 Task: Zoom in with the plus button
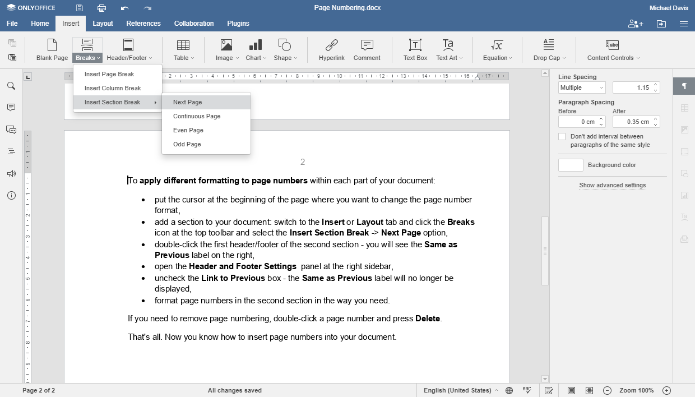click(x=666, y=390)
